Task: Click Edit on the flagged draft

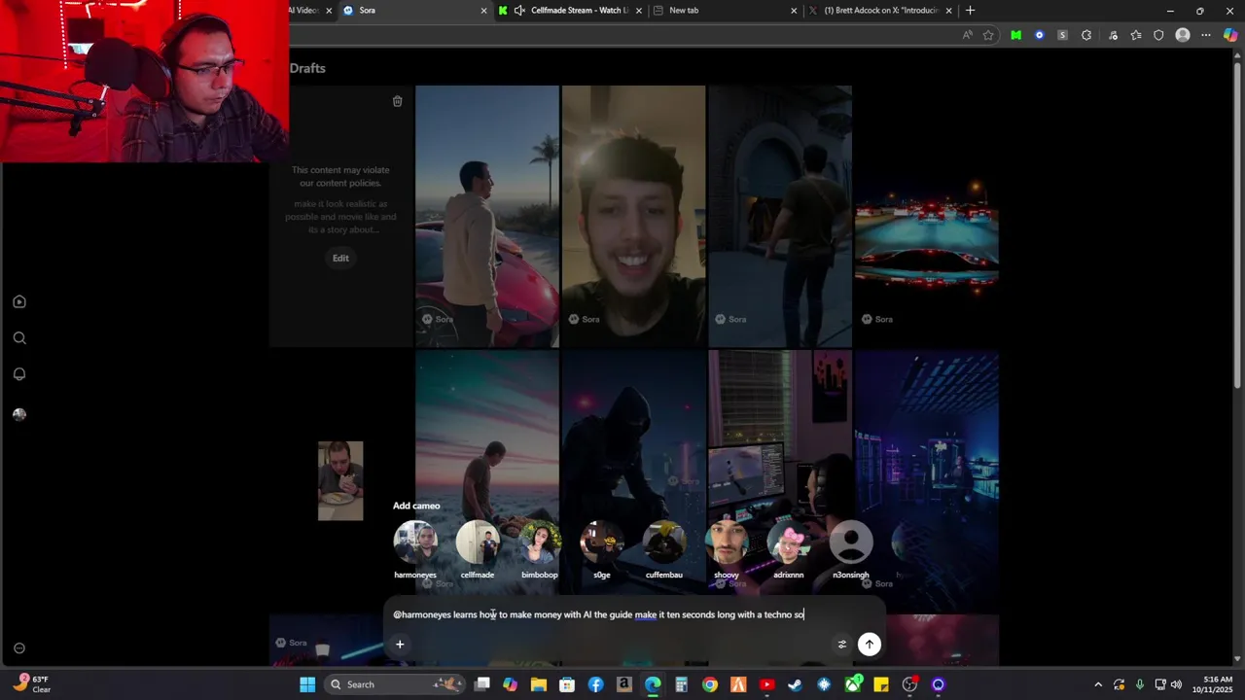Action: click(340, 258)
